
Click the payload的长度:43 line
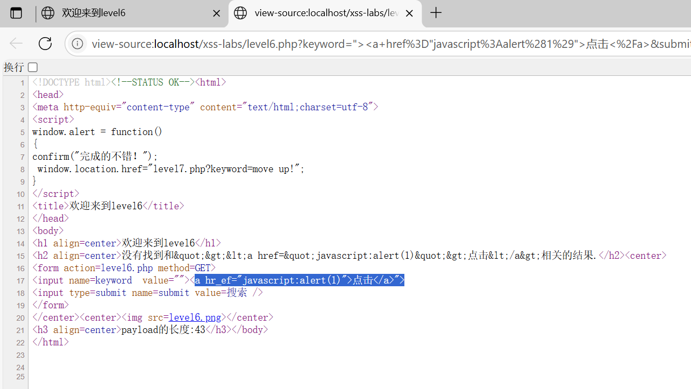[150, 330]
